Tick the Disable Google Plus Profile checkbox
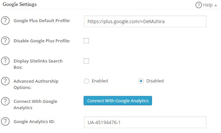This screenshot has width=221, height=133. (x=86, y=41)
